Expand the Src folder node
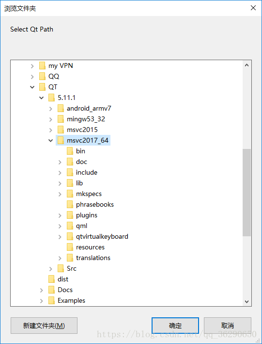 (51, 269)
